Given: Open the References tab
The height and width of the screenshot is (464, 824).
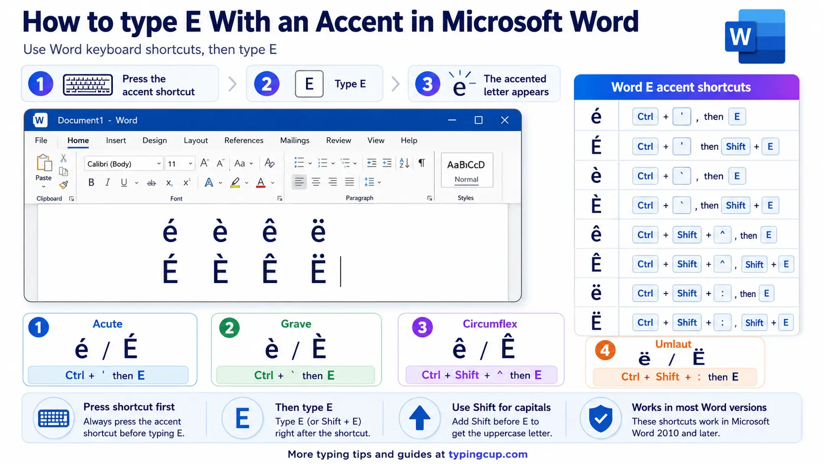Looking at the screenshot, I should (x=244, y=141).
